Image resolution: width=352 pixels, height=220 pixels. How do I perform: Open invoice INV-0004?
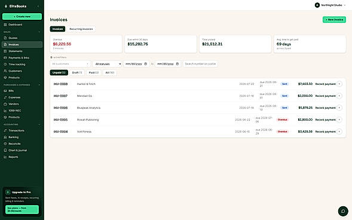[60, 132]
